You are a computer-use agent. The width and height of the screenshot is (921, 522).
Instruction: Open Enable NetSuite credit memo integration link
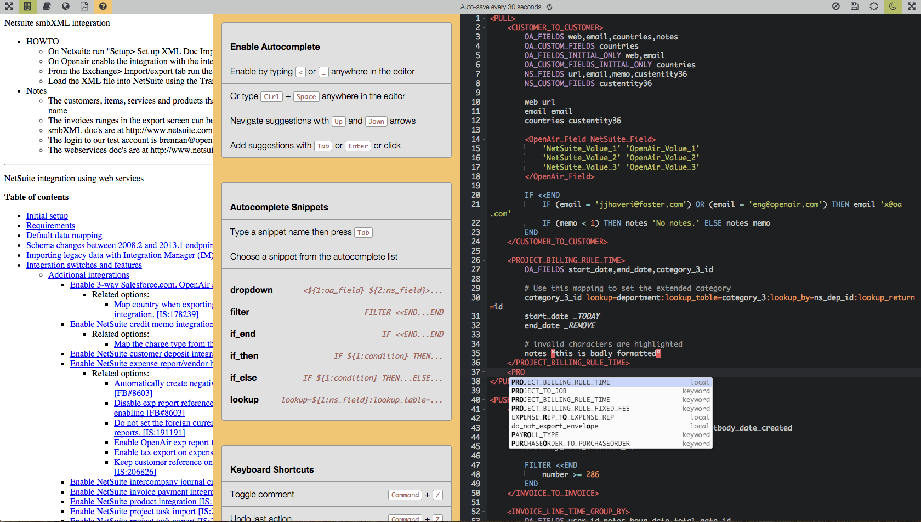[x=141, y=324]
